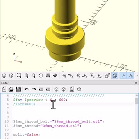Save the file with the floppy icon
Viewport: 139px width, 139px height.
tap(18, 89)
